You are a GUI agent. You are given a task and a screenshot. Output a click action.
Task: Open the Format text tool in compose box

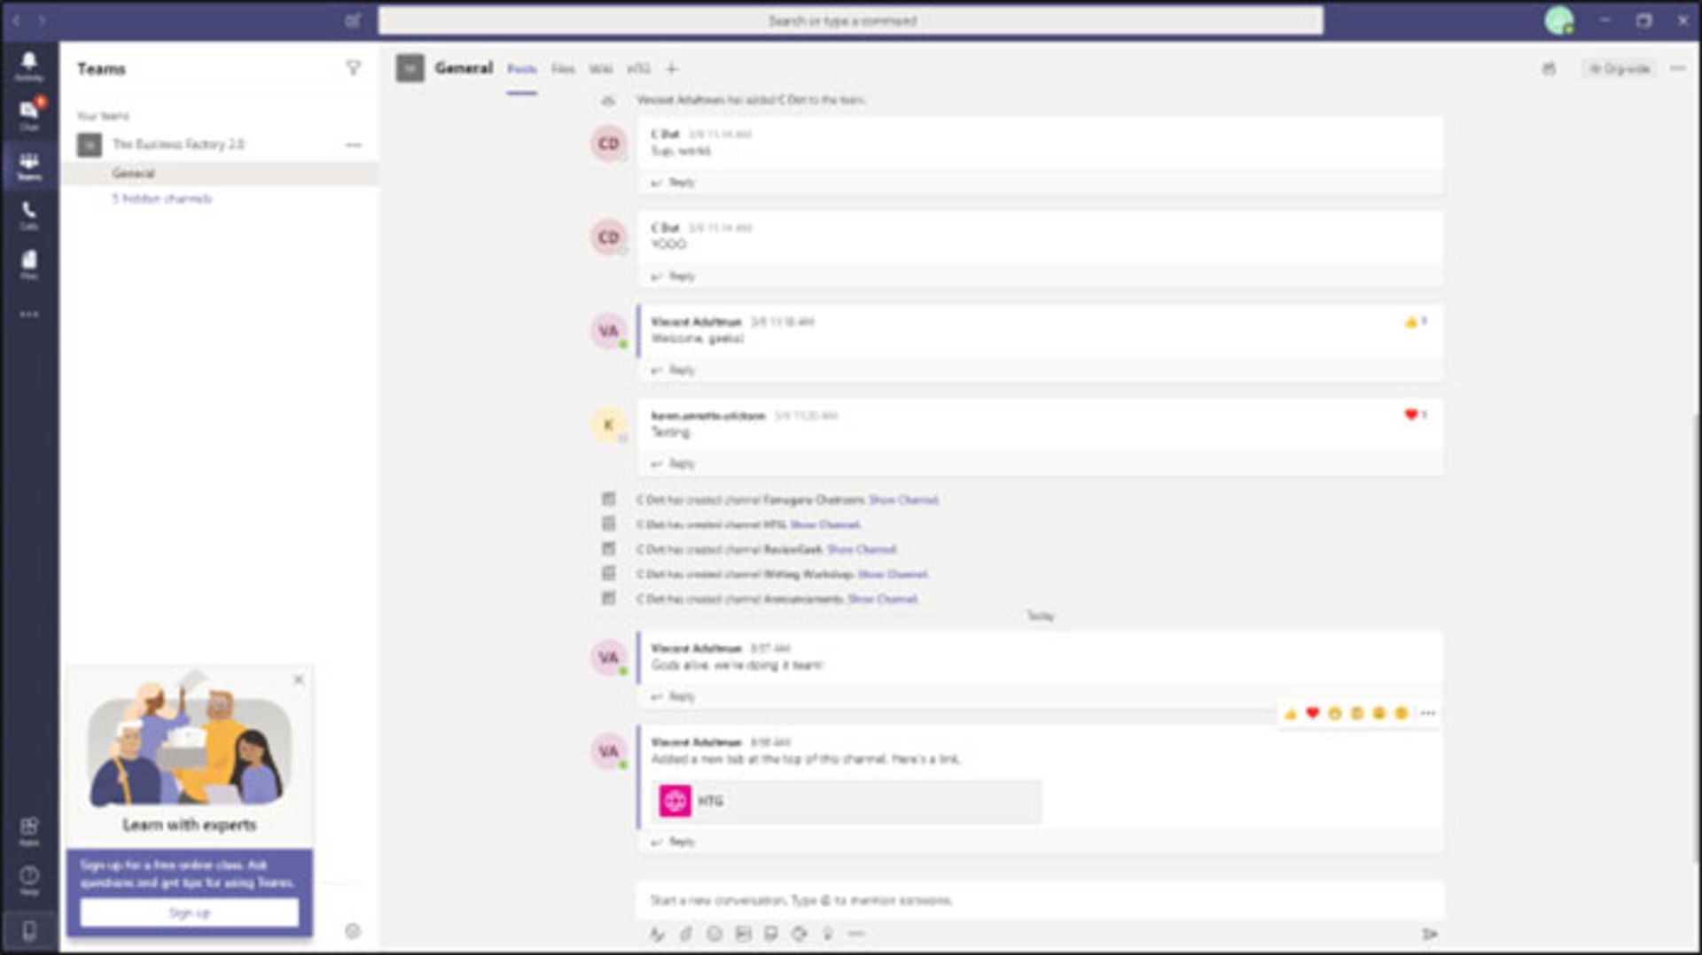[657, 934]
